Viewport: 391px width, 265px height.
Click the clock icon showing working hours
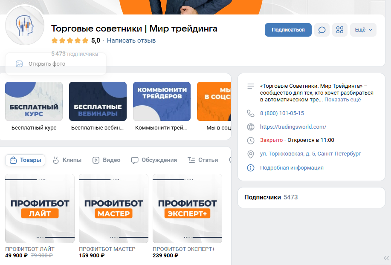coord(251,140)
